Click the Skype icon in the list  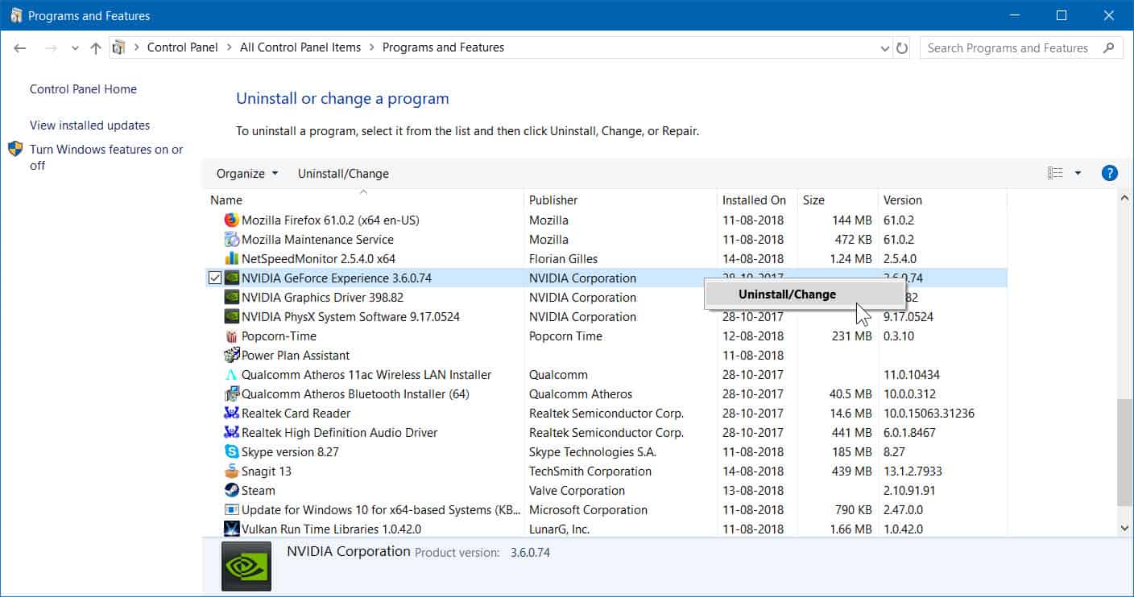[232, 451]
